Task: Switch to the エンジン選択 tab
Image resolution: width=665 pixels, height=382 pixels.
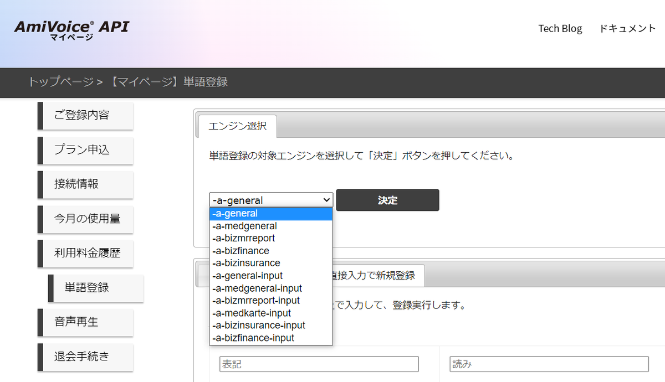Action: click(237, 126)
